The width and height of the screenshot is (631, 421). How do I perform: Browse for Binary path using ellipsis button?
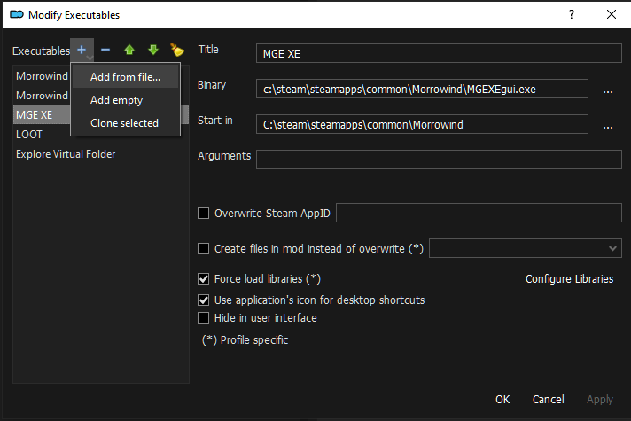tap(608, 90)
